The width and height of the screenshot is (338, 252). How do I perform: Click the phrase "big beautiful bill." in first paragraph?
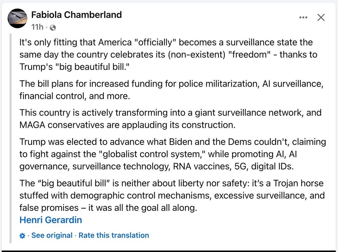(x=92, y=67)
